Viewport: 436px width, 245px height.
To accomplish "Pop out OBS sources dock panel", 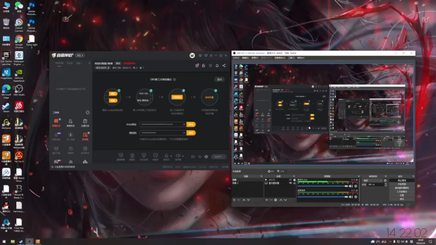I will pyautogui.click(x=294, y=176).
